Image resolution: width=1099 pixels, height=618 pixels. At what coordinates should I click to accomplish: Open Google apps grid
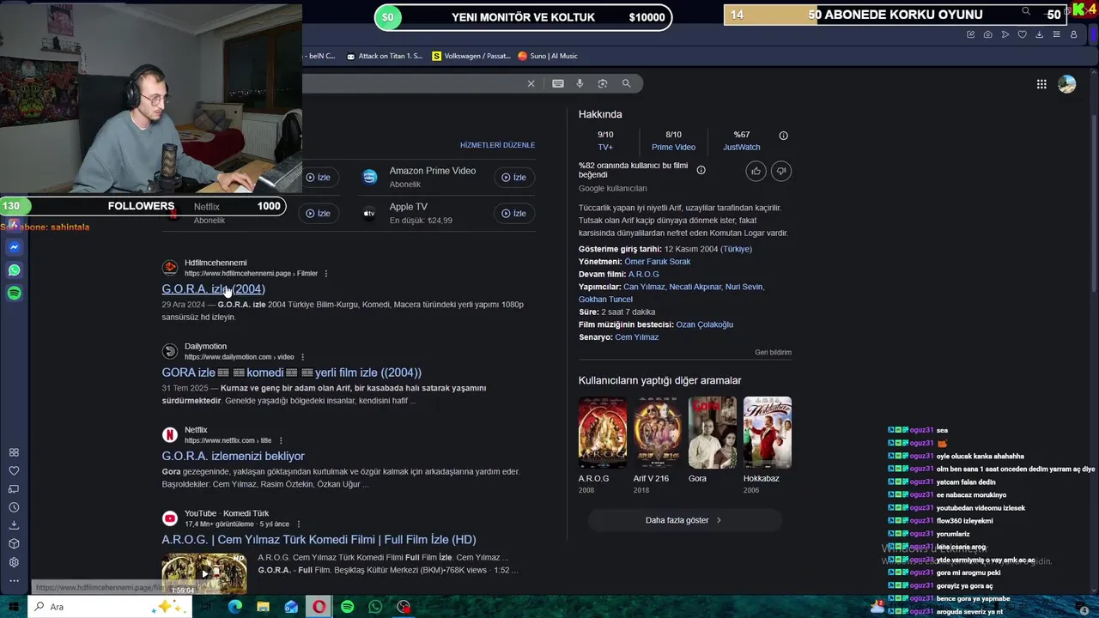[1041, 84]
